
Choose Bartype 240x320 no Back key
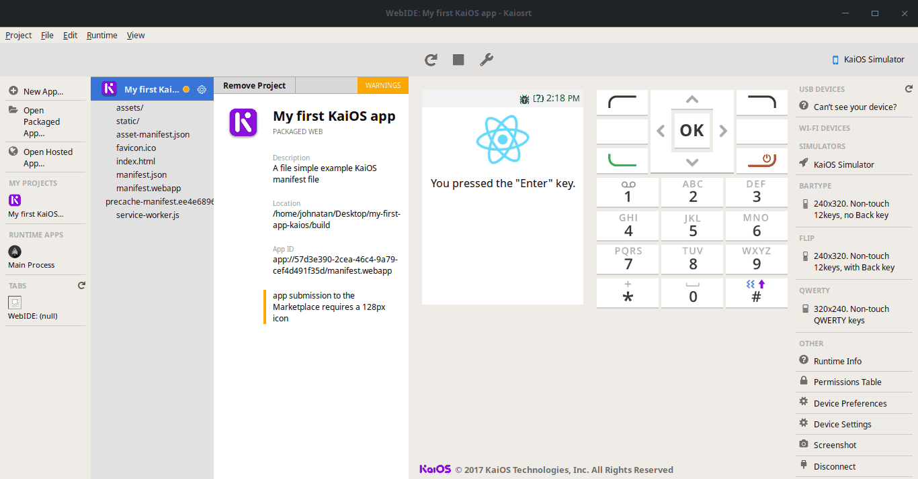pyautogui.click(x=855, y=209)
